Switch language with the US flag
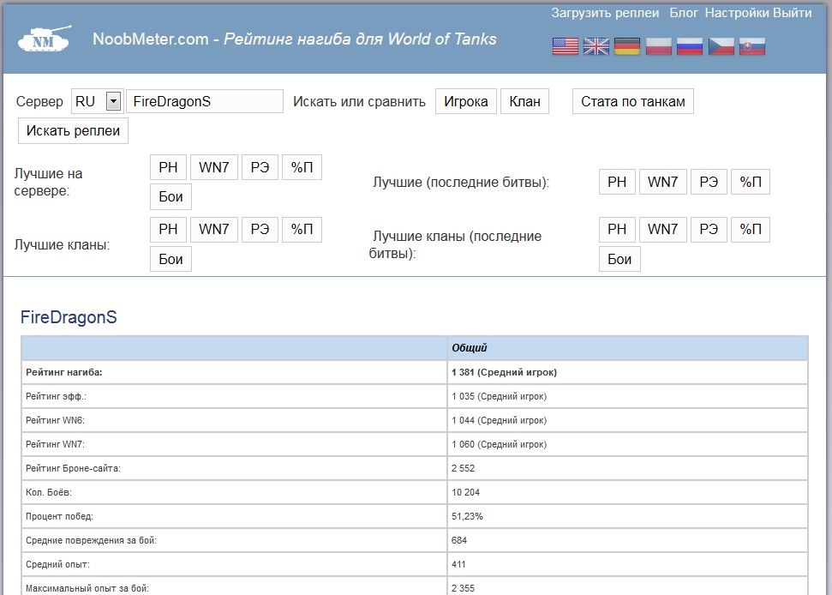 tap(566, 46)
